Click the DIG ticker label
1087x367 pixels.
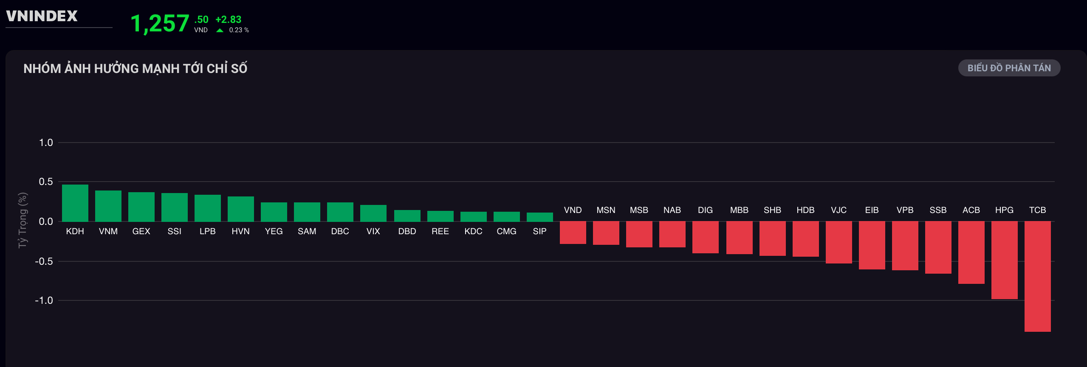tap(706, 210)
